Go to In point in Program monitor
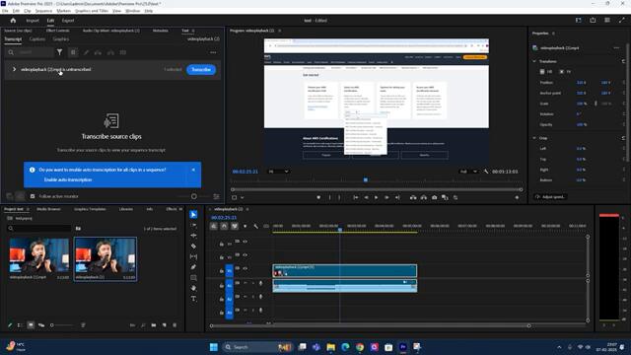631x355 pixels. [x=355, y=197]
